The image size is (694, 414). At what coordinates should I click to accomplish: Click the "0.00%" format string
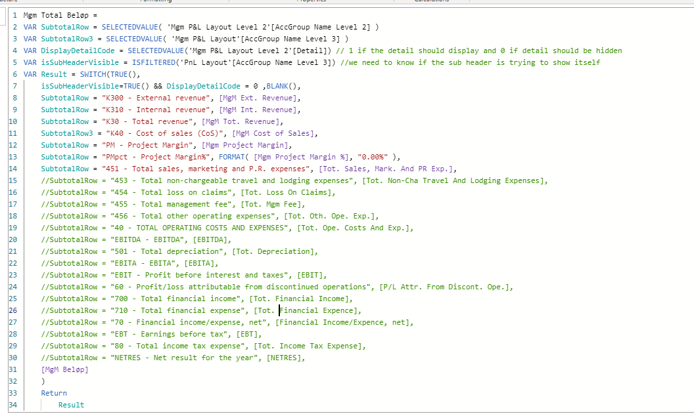[373, 157]
